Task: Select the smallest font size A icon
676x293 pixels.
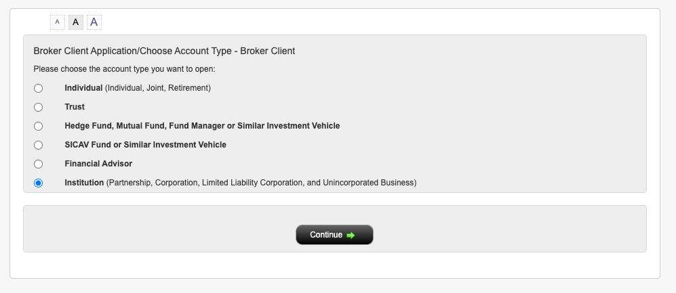Action: tap(57, 22)
